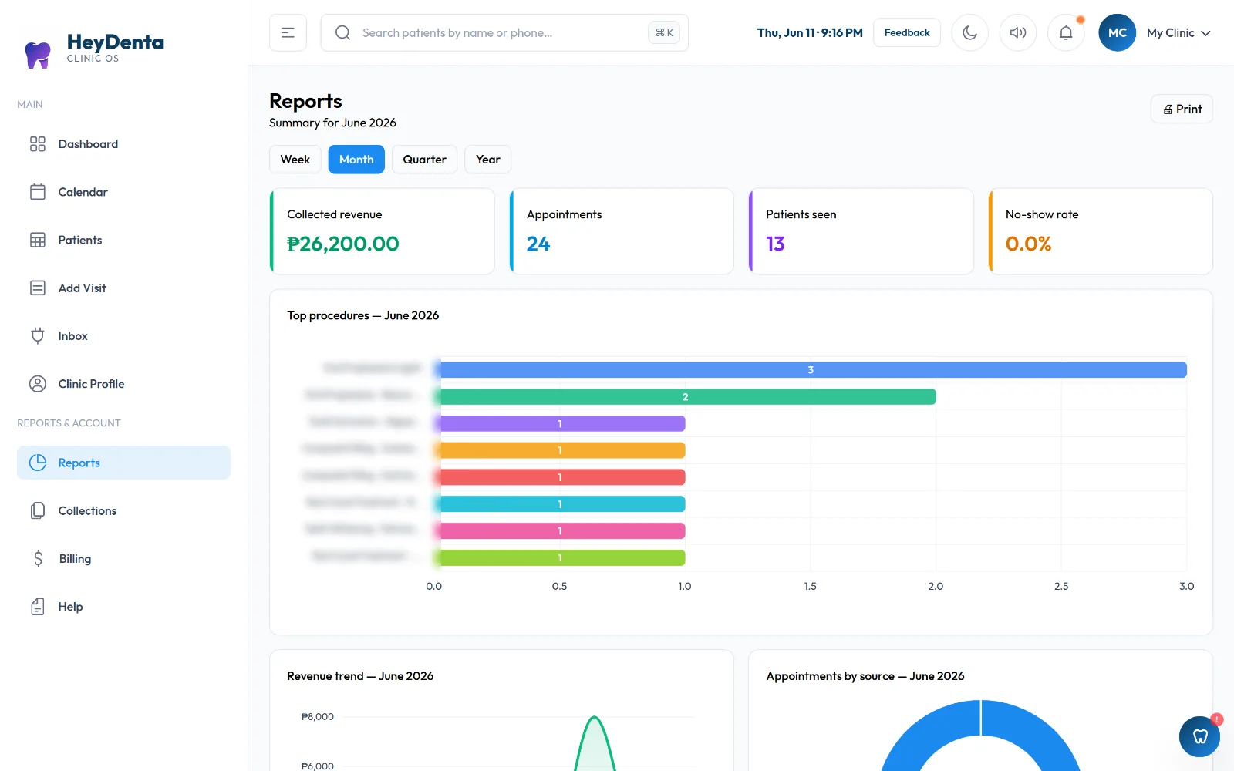Open the Help page link
The width and height of the screenshot is (1234, 771).
coord(123,607)
